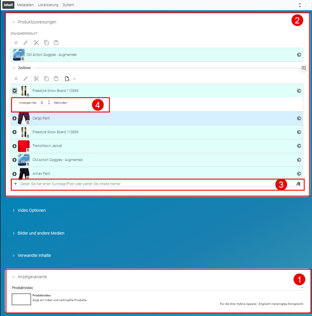Open CM Action Goggles standard product thumbnail
Image resolution: width=312 pixels, height=316 pixels.
(x=18, y=54)
